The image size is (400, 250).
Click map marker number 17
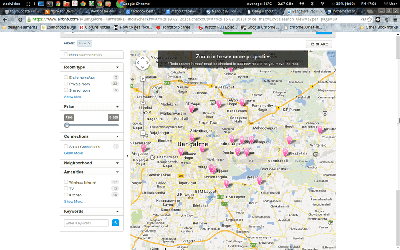point(219,104)
